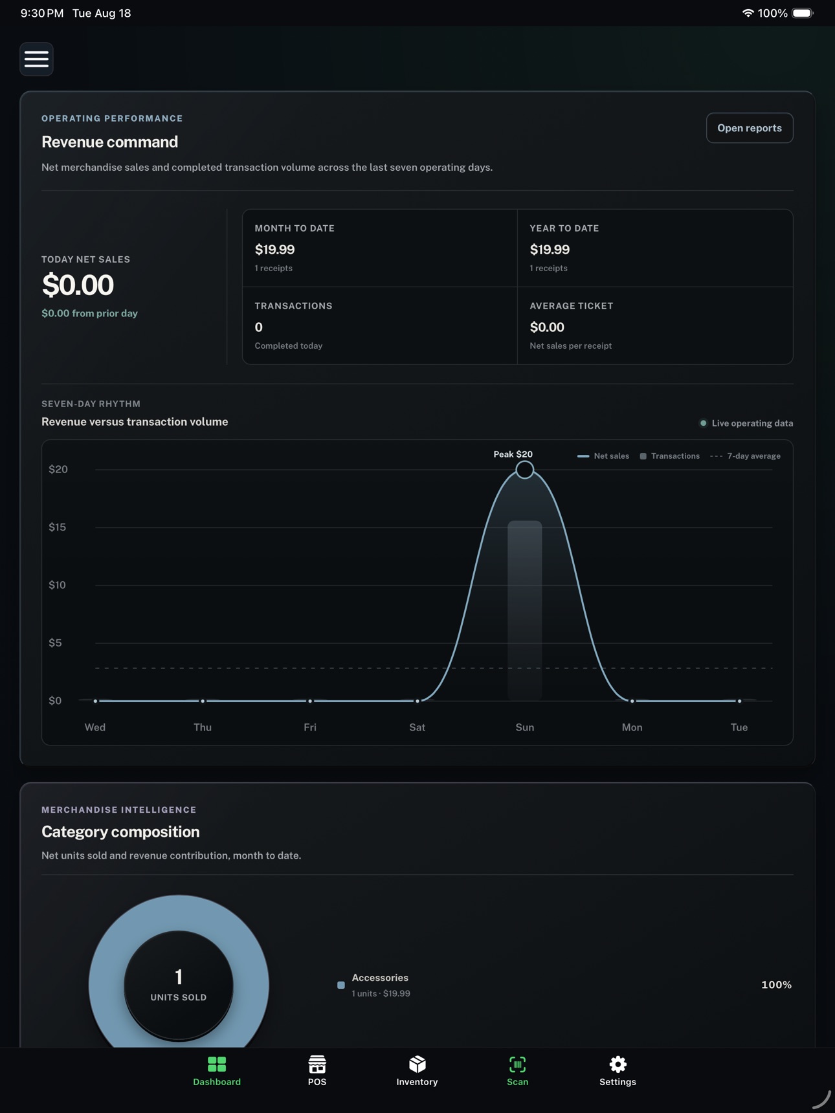The image size is (835, 1113).
Task: Click the '$0.00 from prior day' text
Action: pos(89,313)
